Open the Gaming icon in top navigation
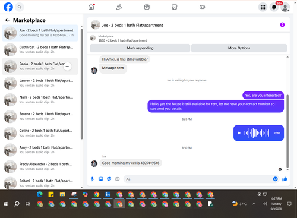 pos(202,7)
